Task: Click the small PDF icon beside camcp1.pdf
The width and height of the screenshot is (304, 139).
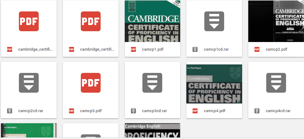Action: [133, 49]
